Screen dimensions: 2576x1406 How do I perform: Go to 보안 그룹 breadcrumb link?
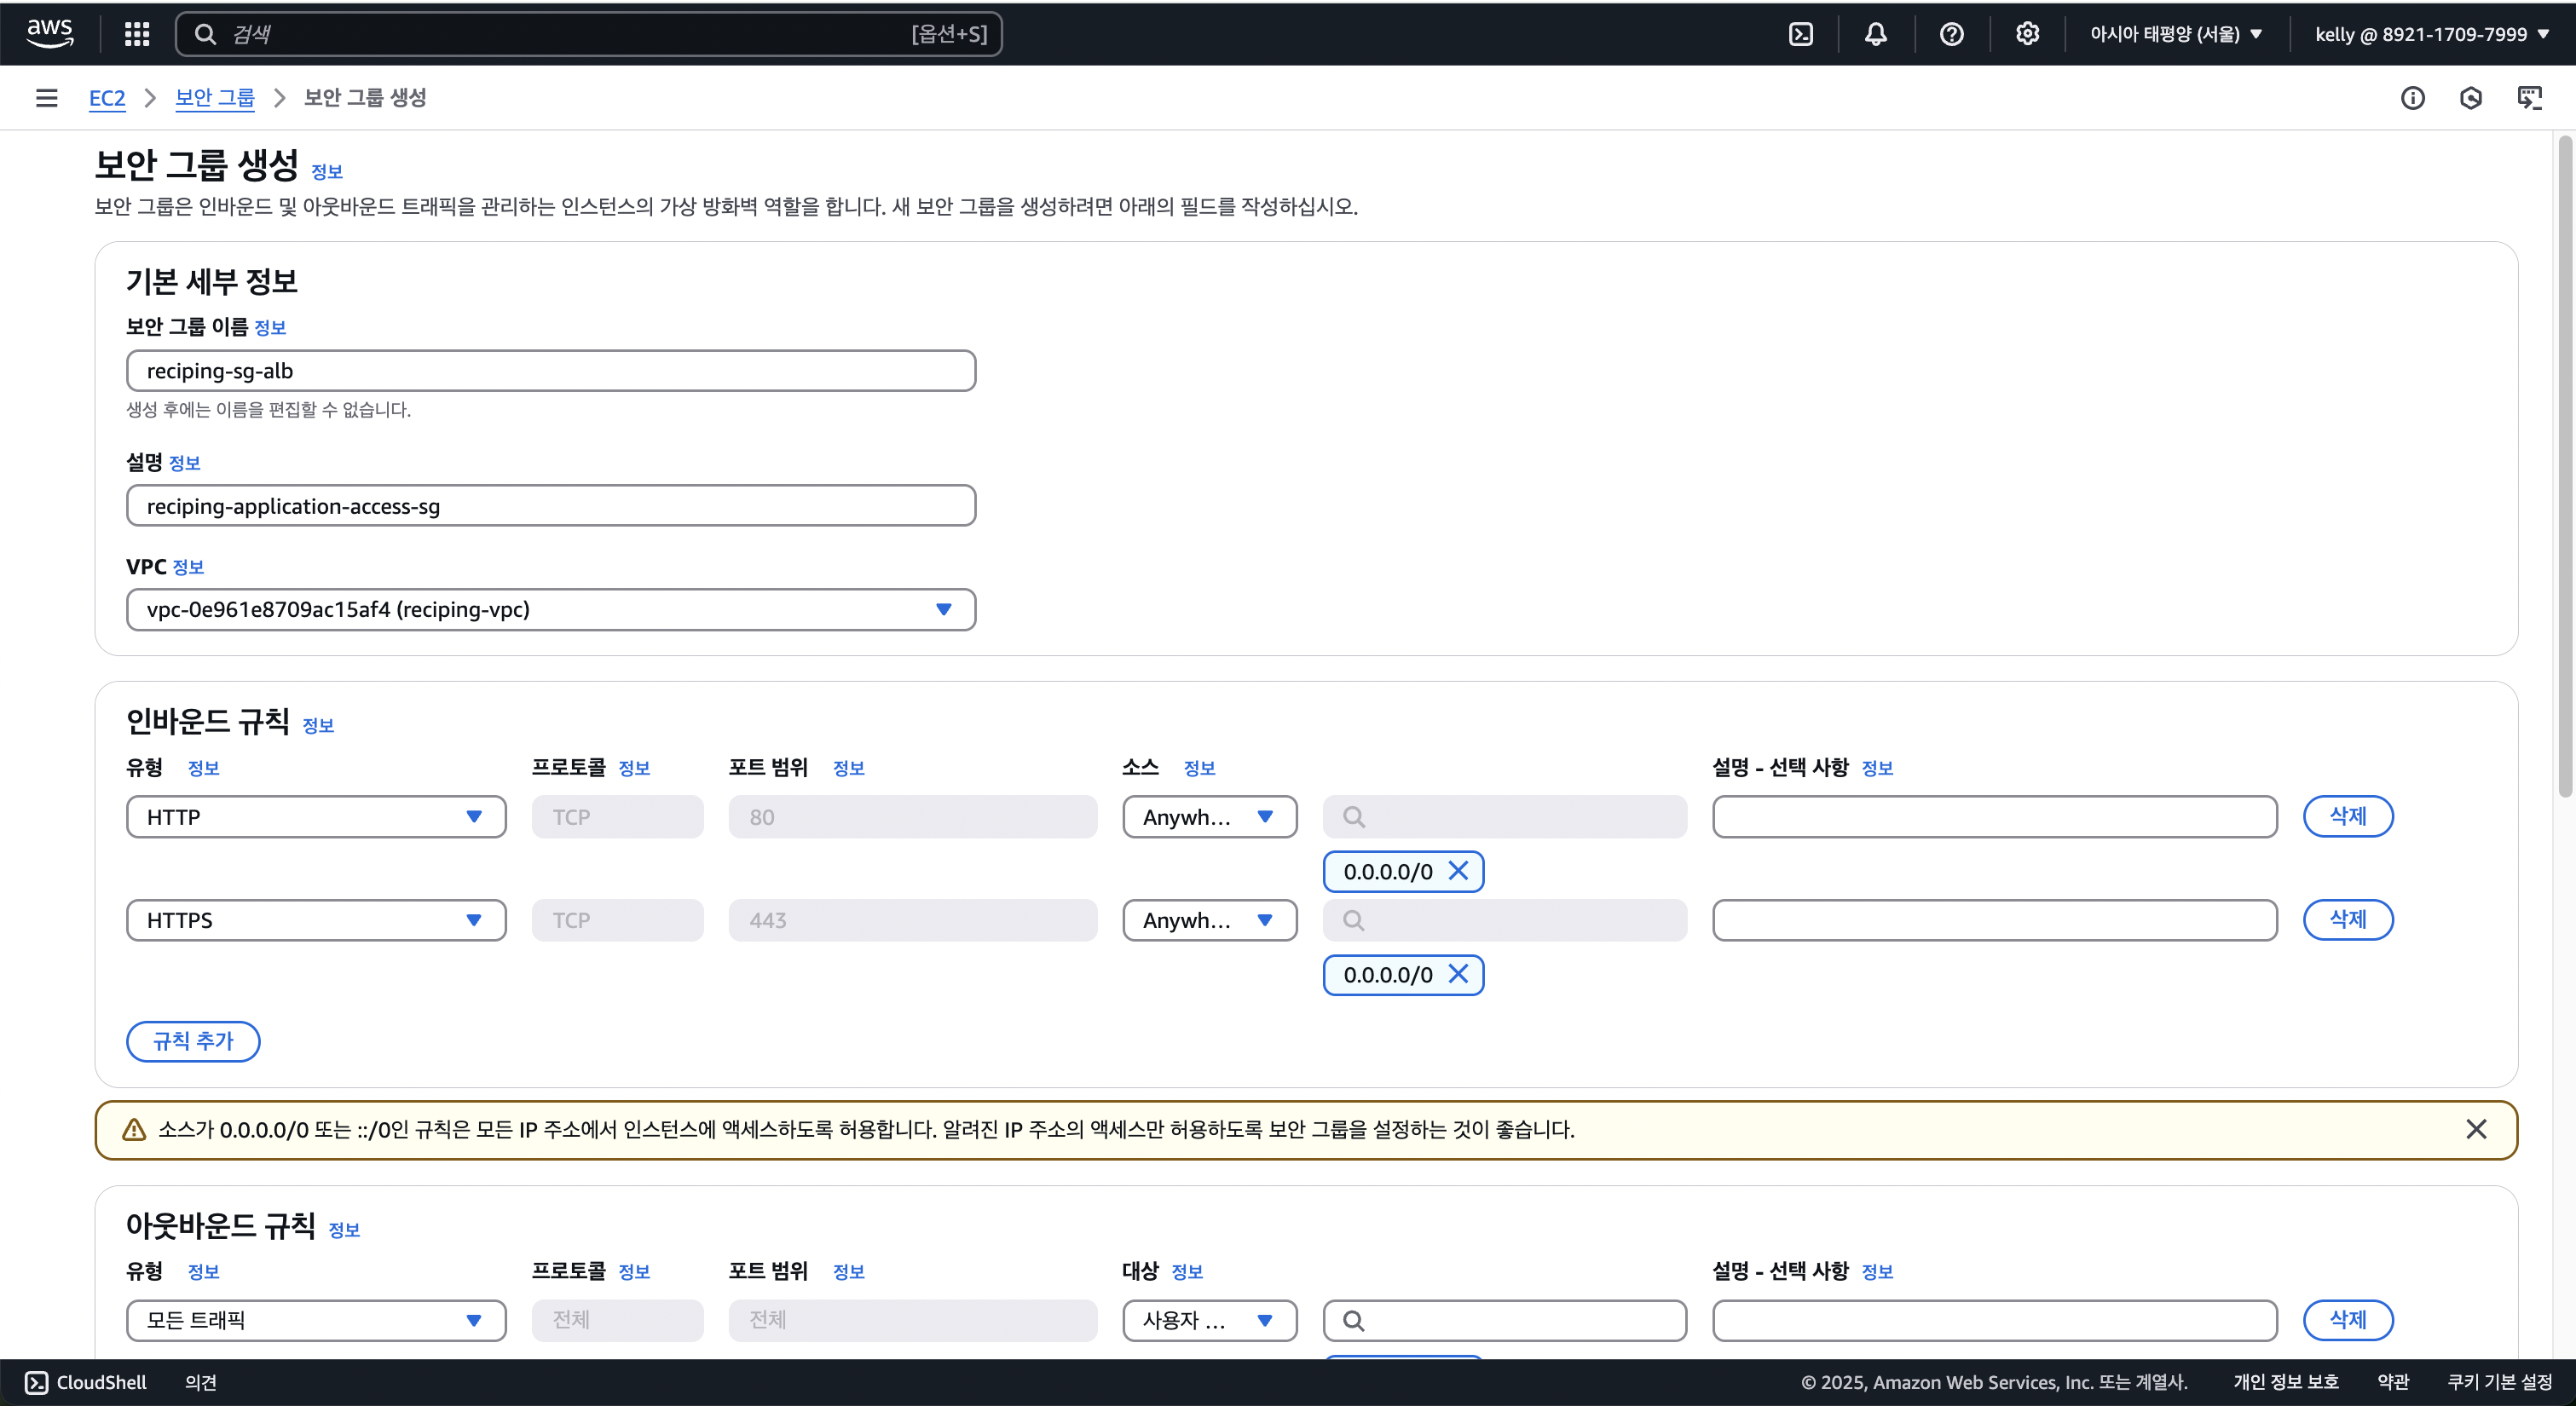[214, 98]
